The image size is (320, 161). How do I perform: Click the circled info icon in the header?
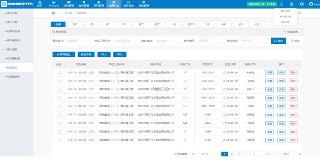point(291,4)
